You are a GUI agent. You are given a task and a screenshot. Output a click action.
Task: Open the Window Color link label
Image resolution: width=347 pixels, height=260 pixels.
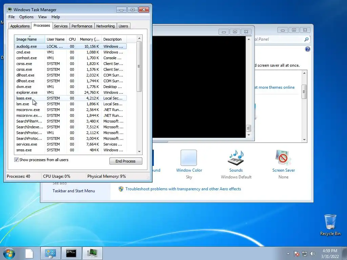click(189, 170)
